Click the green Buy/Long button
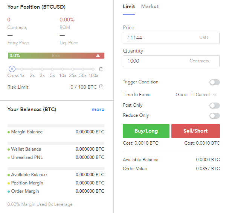The image size is (226, 213). [146, 131]
